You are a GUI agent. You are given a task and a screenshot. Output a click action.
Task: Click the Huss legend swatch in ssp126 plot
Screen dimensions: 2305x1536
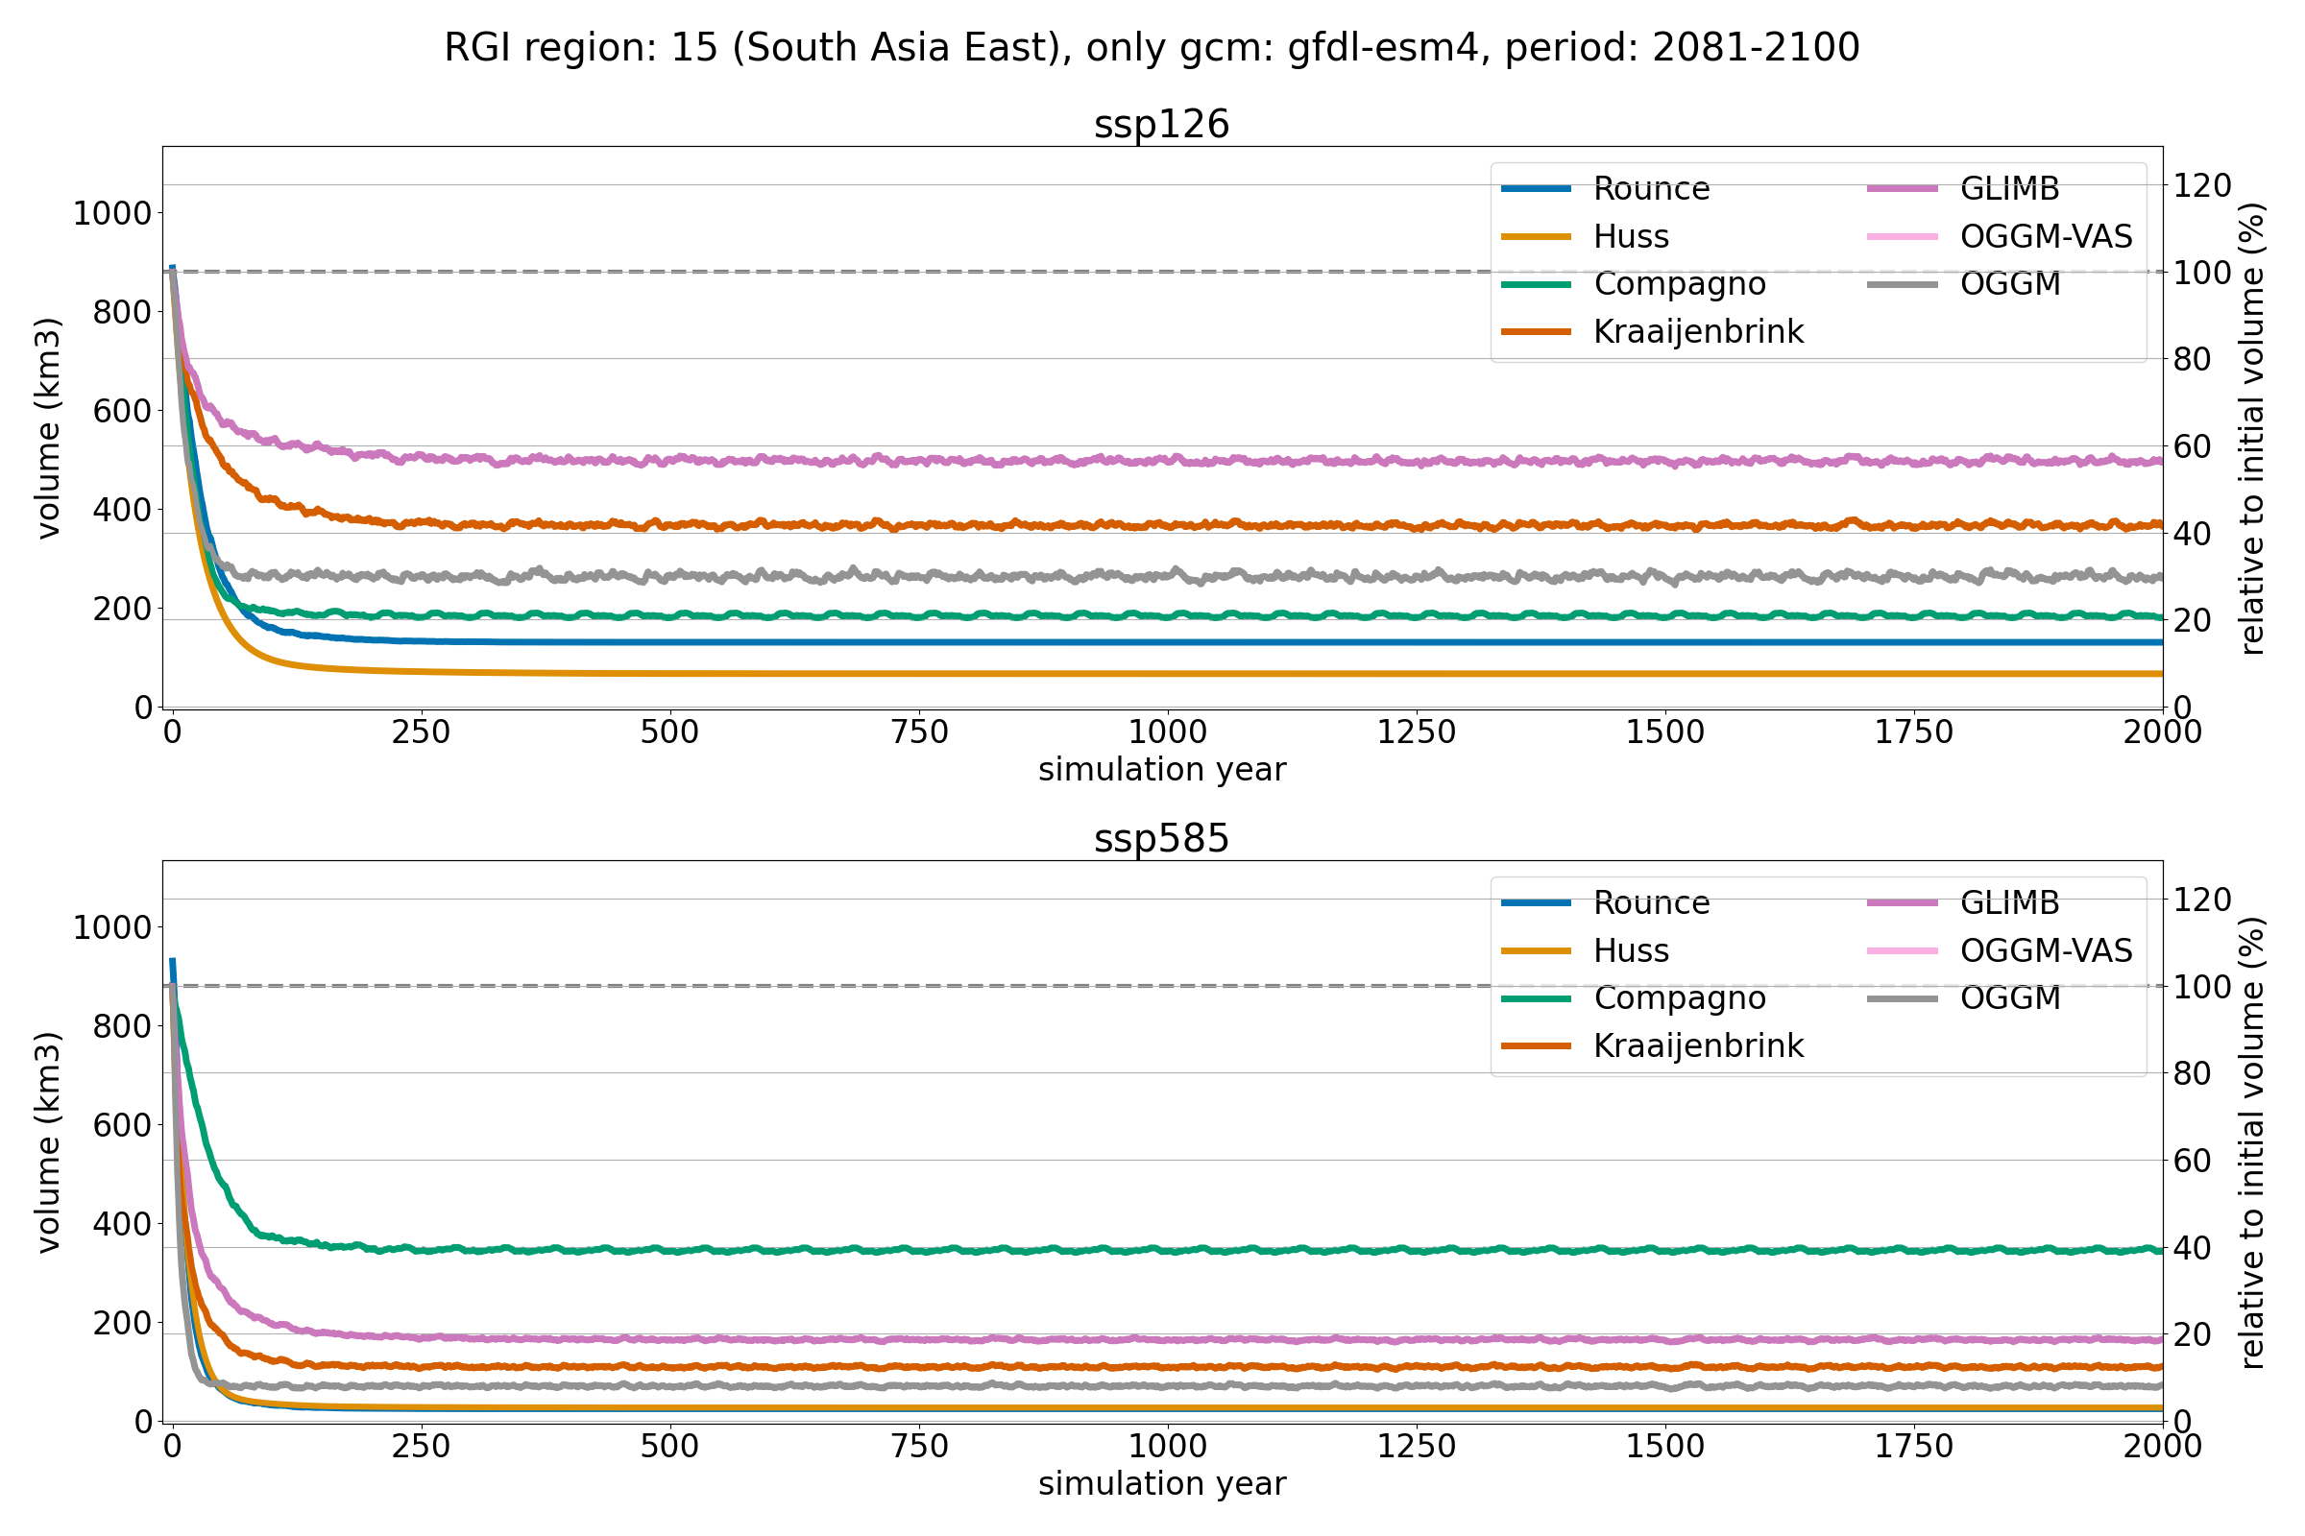[x=1536, y=236]
